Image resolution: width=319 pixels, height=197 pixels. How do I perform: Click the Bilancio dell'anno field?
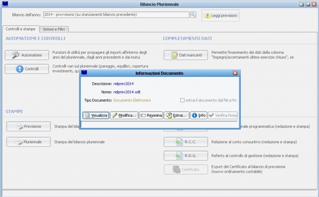[x=116, y=15]
